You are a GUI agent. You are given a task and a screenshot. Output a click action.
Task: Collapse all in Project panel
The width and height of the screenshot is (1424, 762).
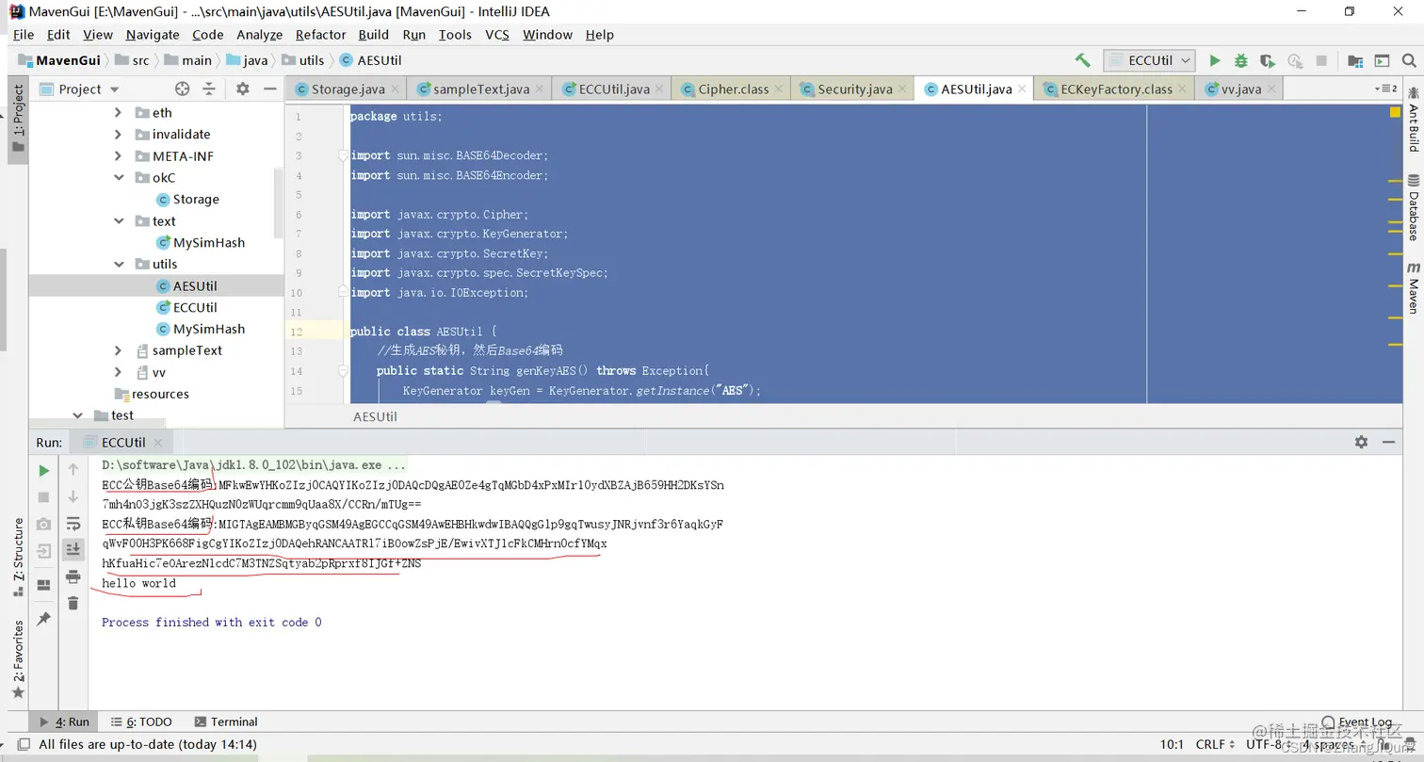209,89
